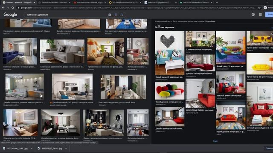This screenshot has height=153, width=273.
Task: Close the second browser tab
Action: (70, 3)
